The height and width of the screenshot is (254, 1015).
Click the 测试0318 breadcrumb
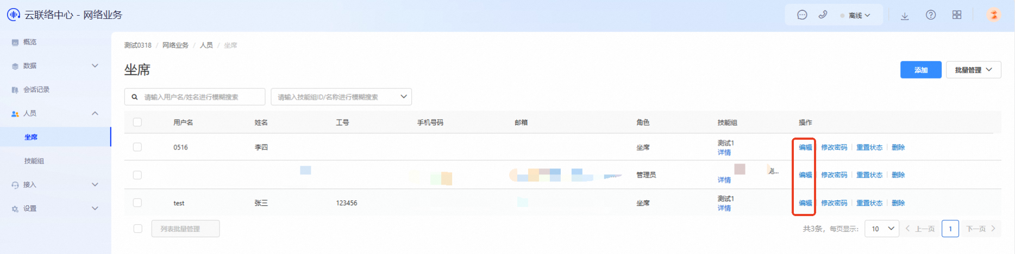pyautogui.click(x=138, y=45)
